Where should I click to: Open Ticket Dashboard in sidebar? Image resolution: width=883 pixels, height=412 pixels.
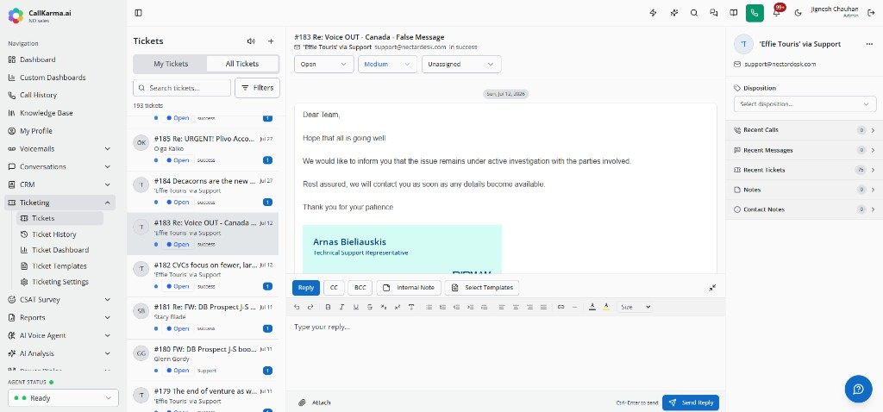click(59, 250)
